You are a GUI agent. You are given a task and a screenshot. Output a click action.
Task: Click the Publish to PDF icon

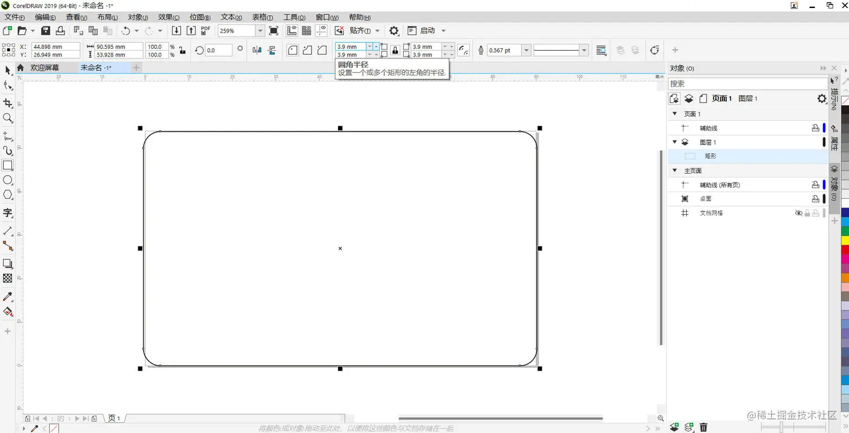(206, 31)
